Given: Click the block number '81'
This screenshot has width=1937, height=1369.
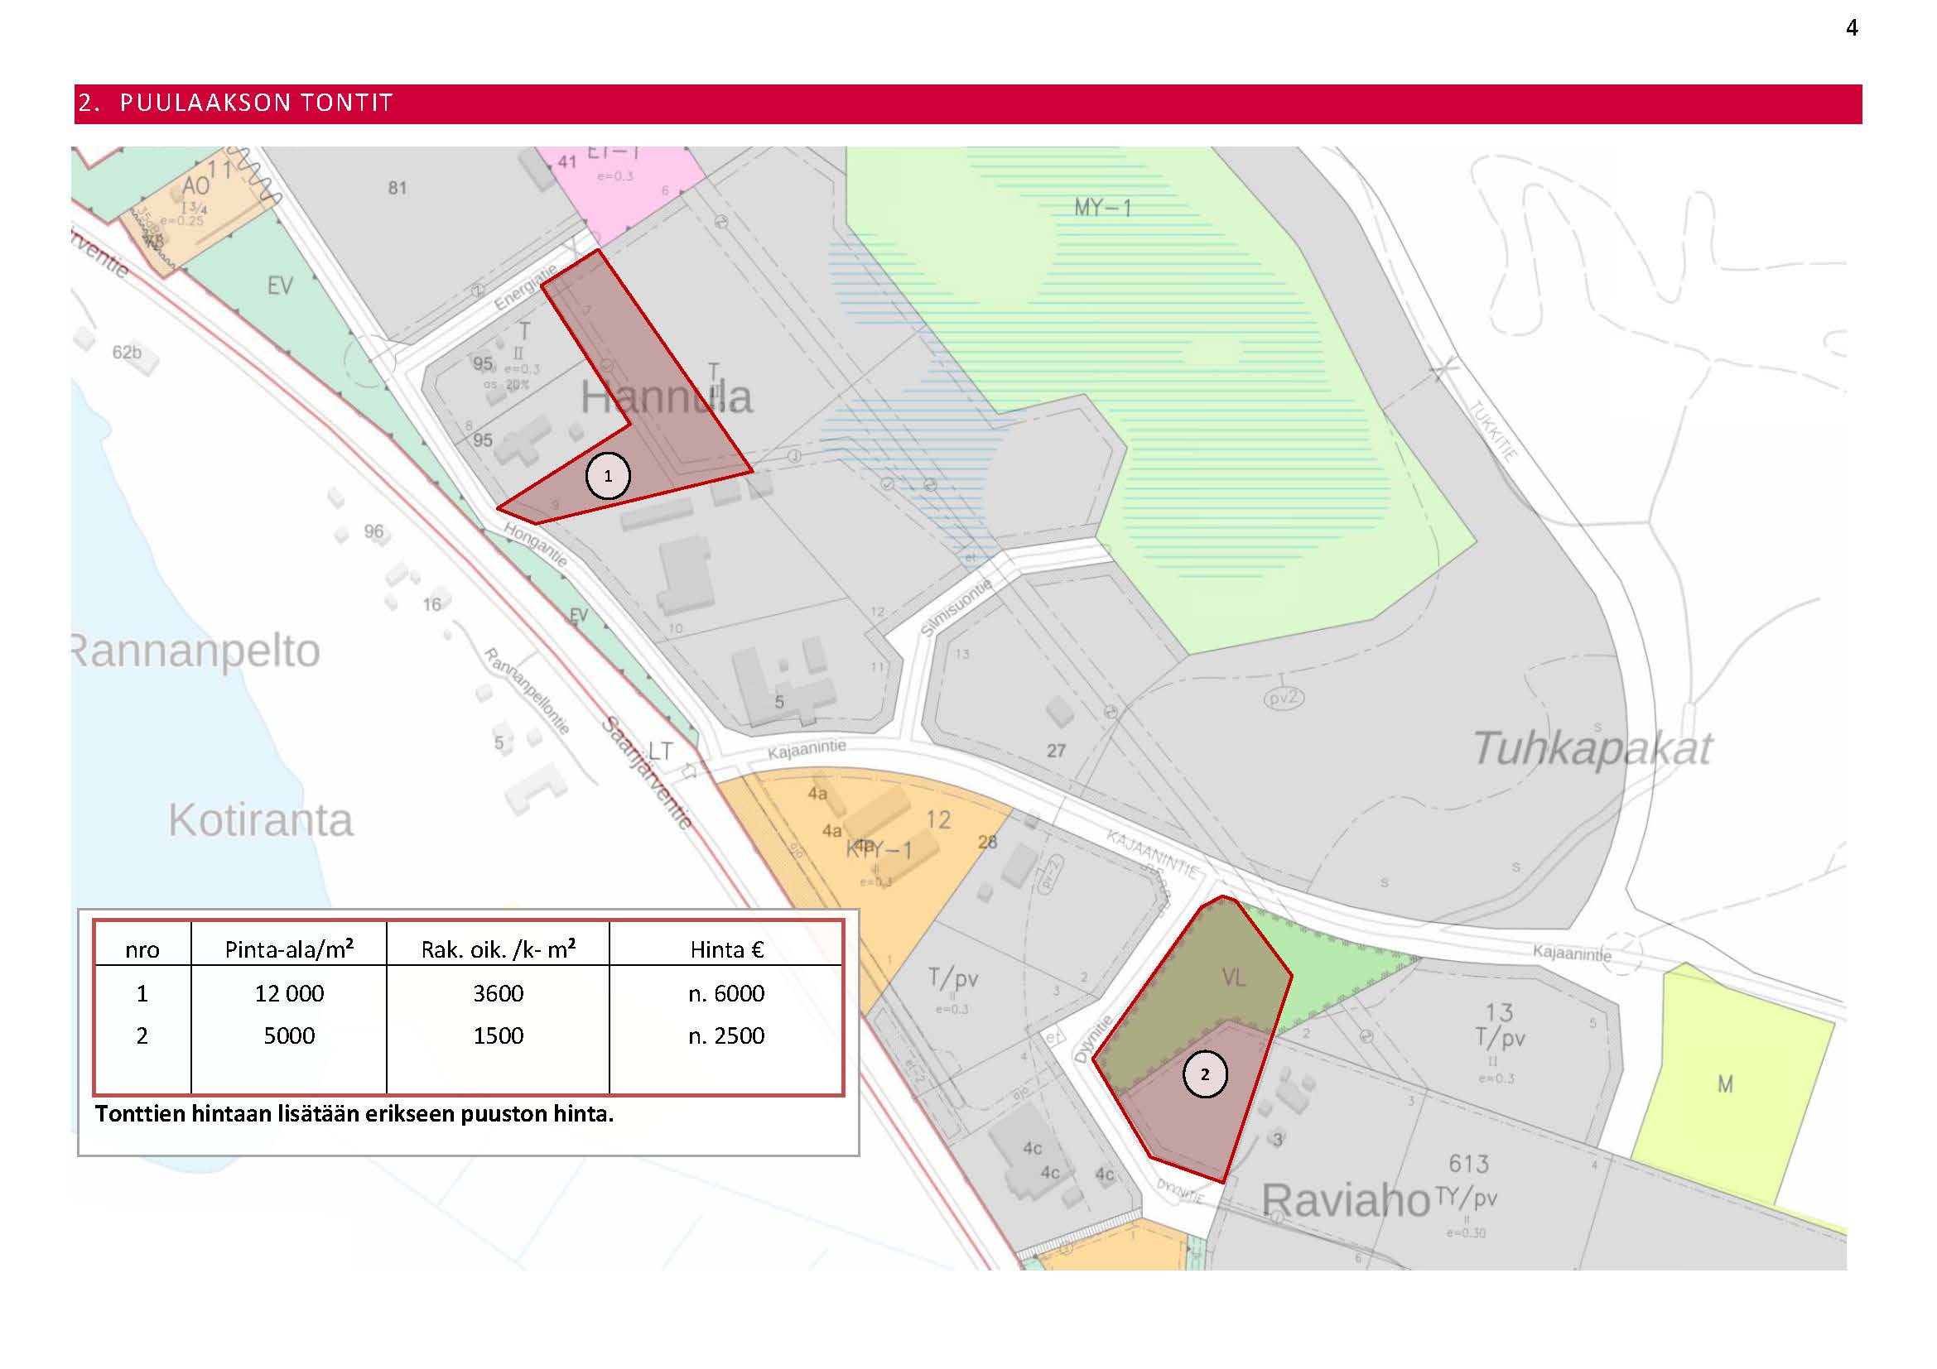Looking at the screenshot, I should (398, 188).
